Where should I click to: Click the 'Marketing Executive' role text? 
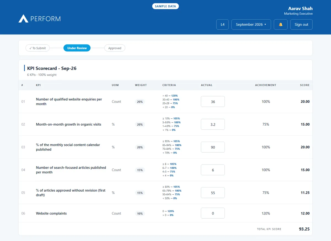point(298,14)
